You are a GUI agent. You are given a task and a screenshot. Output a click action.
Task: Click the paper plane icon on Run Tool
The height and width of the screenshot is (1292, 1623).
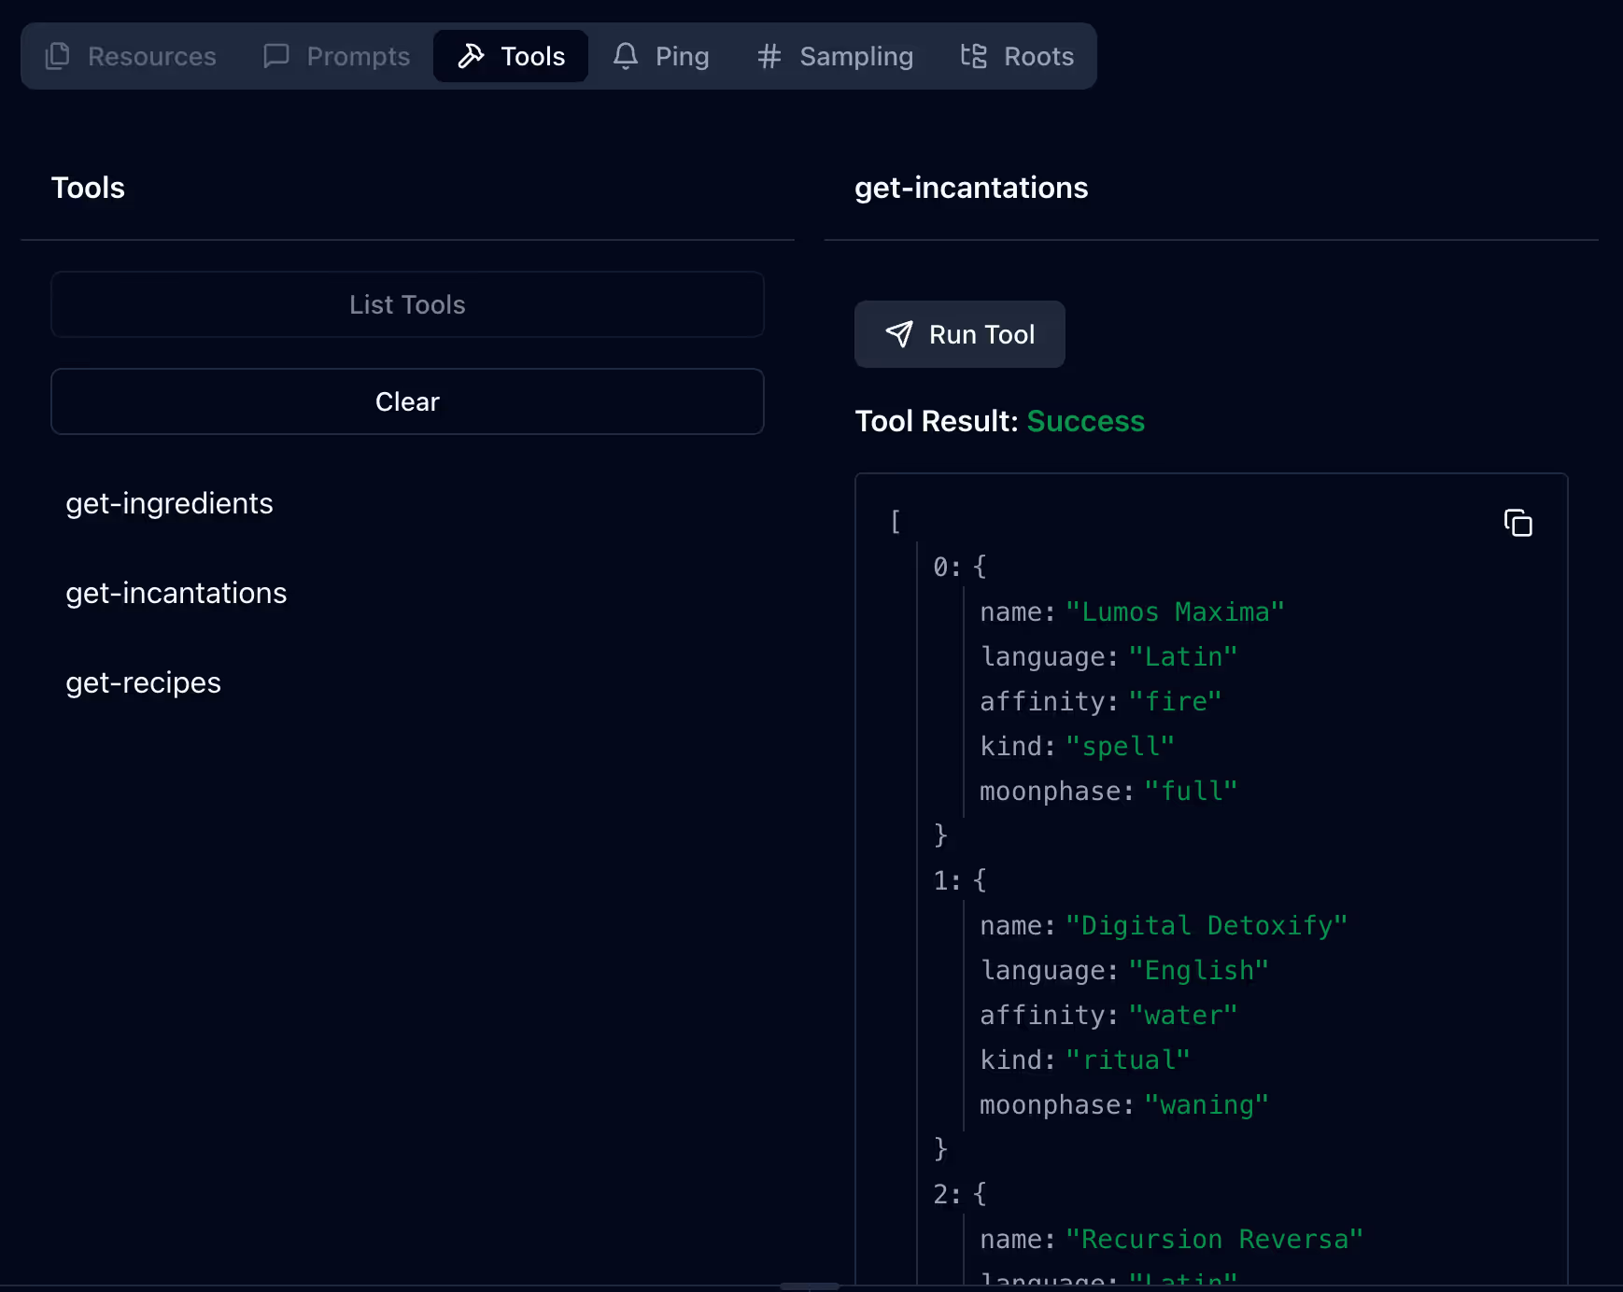pyautogui.click(x=898, y=334)
